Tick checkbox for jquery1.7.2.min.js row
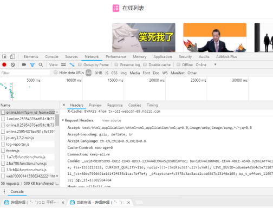Screen dimensions: 273x208 click(3, 138)
